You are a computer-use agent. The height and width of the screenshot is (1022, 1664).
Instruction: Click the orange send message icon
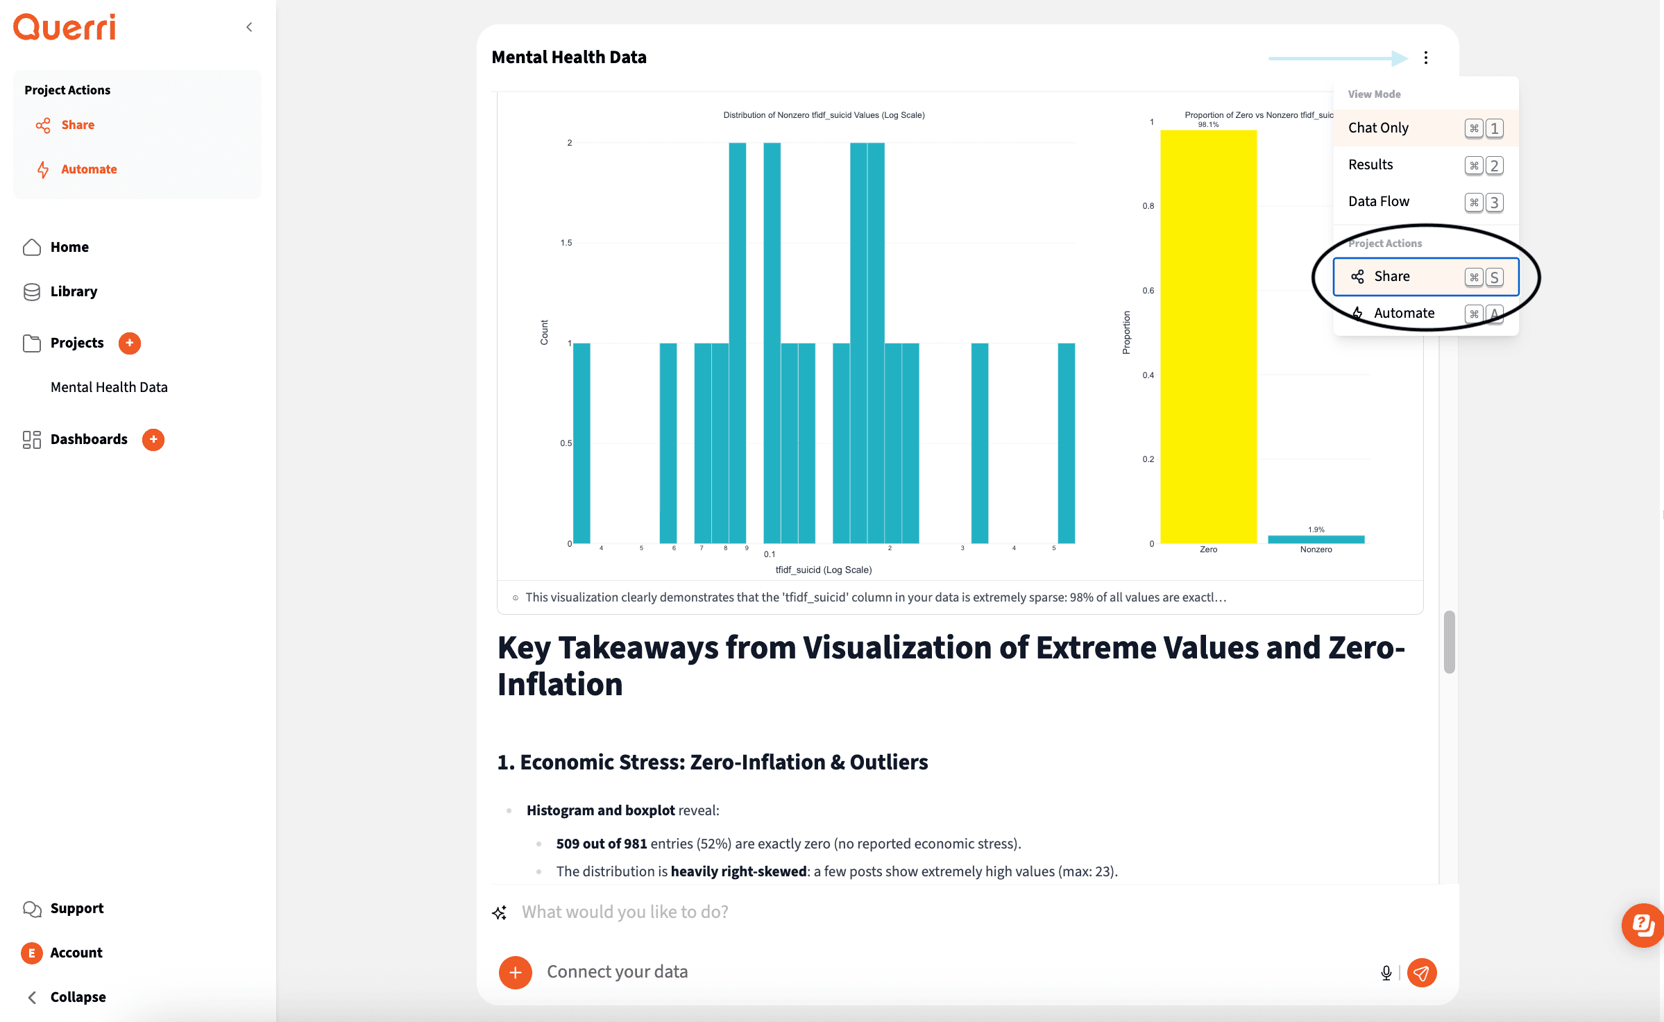pyautogui.click(x=1421, y=972)
